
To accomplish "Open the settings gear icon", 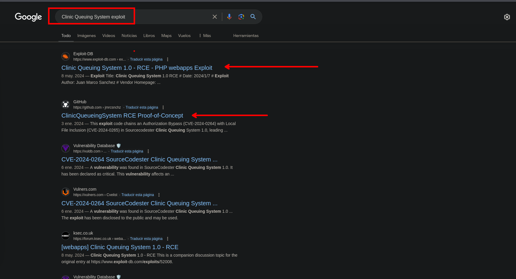I will (x=507, y=17).
